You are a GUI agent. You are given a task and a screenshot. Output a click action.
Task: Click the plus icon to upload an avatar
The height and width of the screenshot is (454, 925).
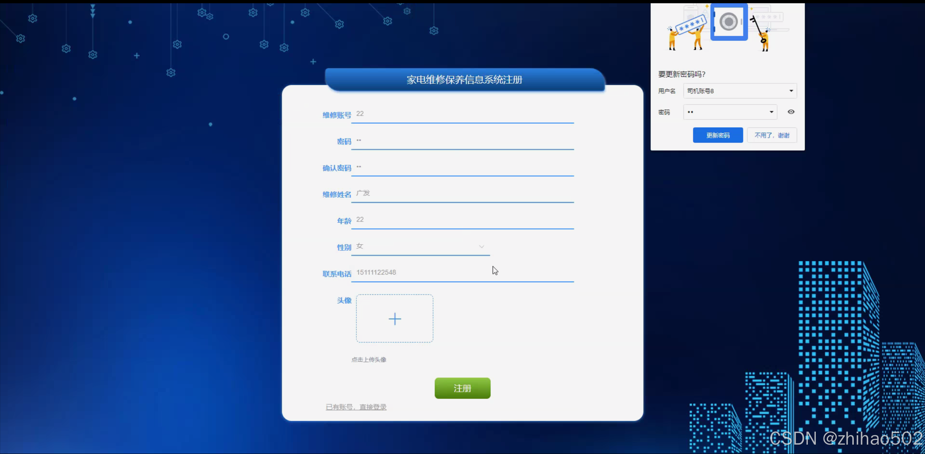pyautogui.click(x=394, y=319)
